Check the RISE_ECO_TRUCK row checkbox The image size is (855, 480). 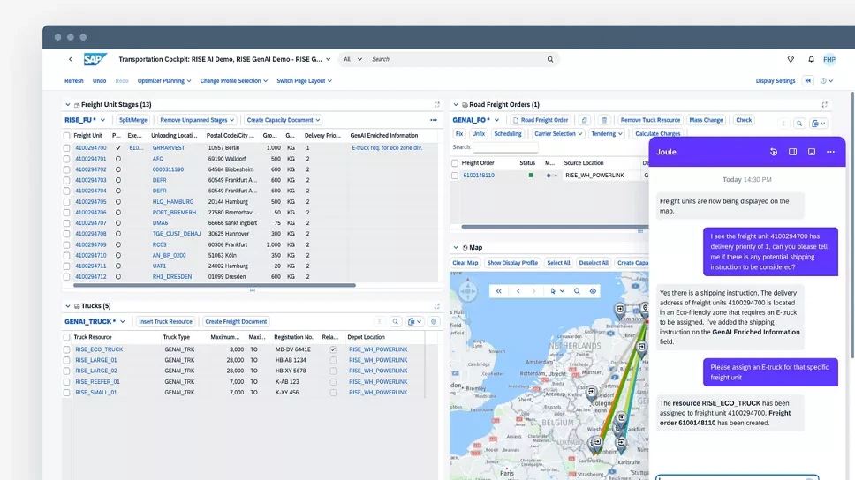(66, 349)
